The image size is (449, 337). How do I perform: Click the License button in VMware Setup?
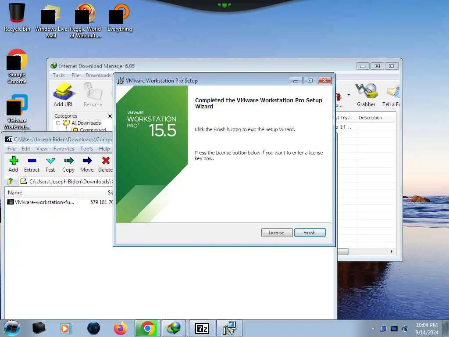tap(277, 233)
